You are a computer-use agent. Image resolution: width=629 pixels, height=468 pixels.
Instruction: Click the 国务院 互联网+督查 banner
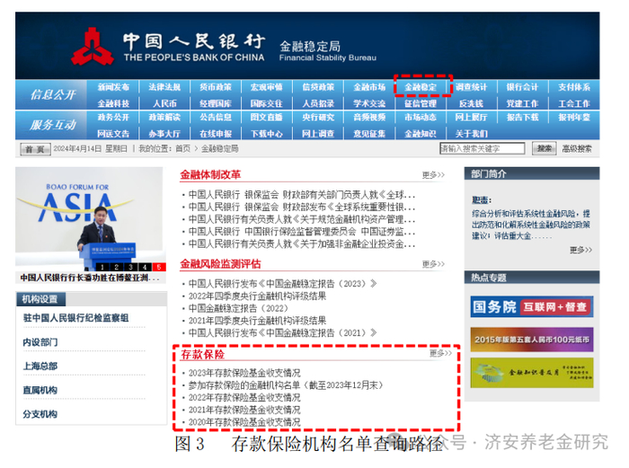(532, 307)
